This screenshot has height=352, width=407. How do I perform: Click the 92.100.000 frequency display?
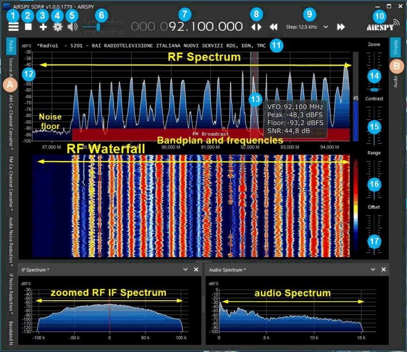(x=205, y=26)
